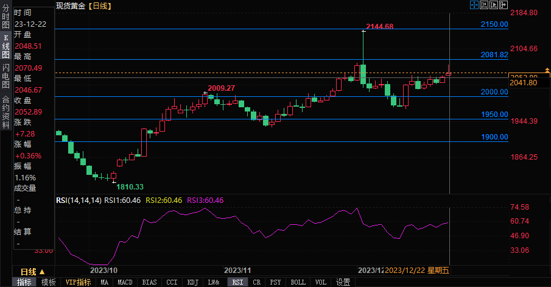Open the 设置 settings button
This screenshot has width=551, height=287.
click(343, 282)
